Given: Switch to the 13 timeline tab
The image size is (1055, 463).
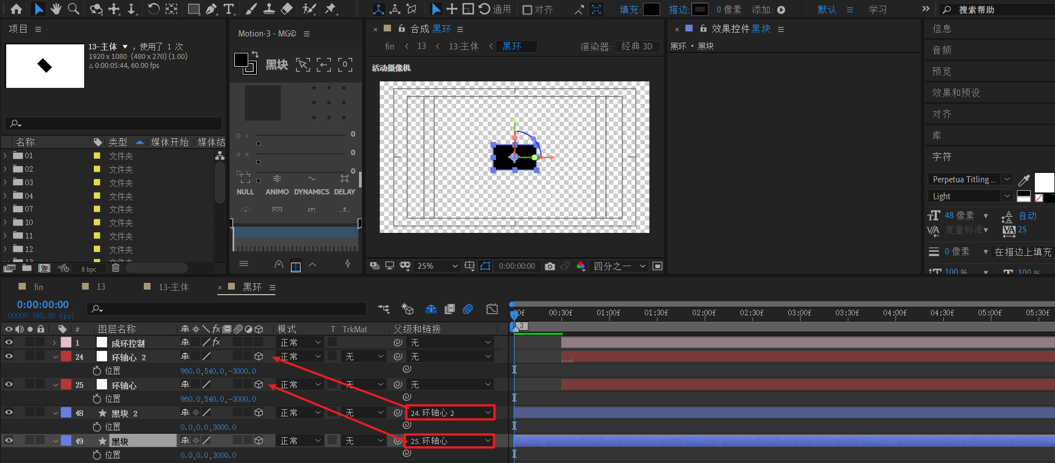Looking at the screenshot, I should pos(101,287).
